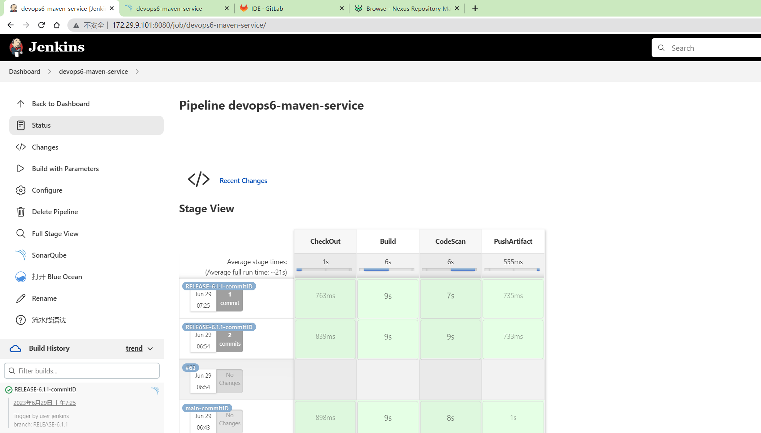Viewport: 761px width, 433px height.
Task: Open the Recent Changes link
Action: point(243,181)
